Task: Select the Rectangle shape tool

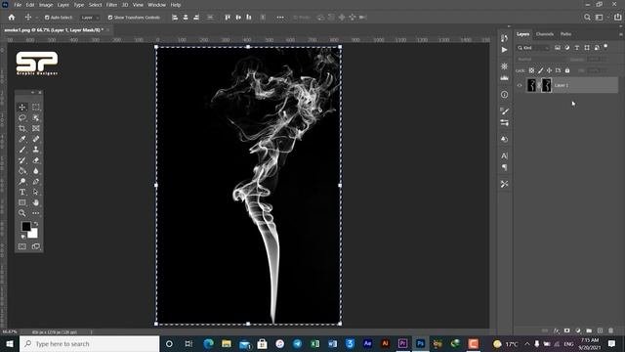Action: 22,202
